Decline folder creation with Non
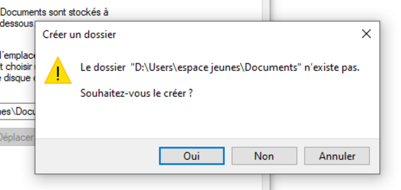The image size is (401, 190). click(264, 156)
